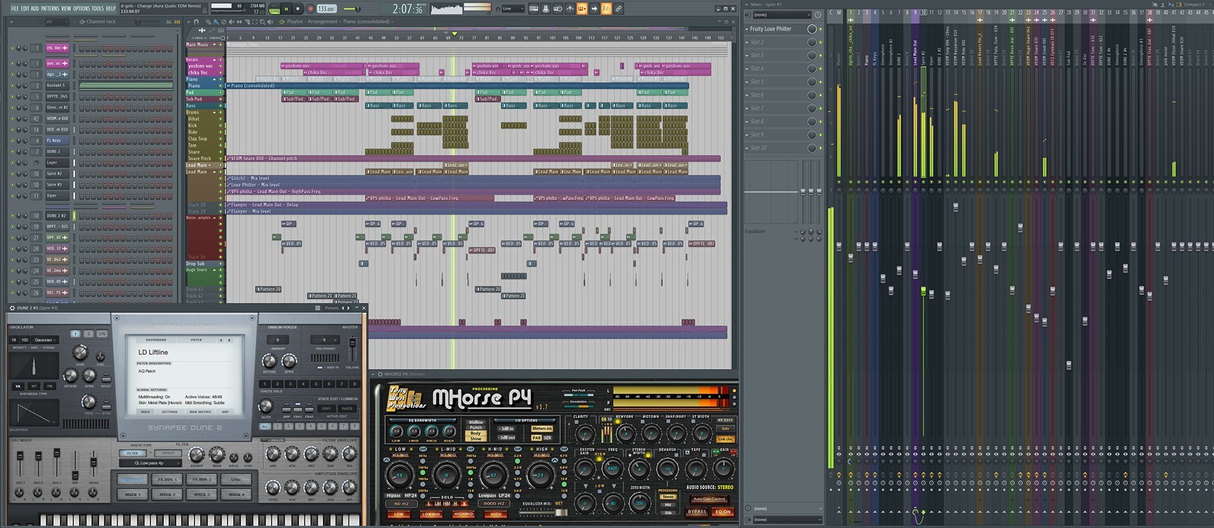1214x528 pixels.
Task: Toggle the BYPASS button in MHorse P4
Action: 697,512
